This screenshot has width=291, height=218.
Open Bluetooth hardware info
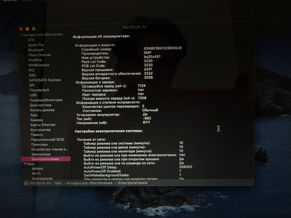pyautogui.click(x=36, y=50)
